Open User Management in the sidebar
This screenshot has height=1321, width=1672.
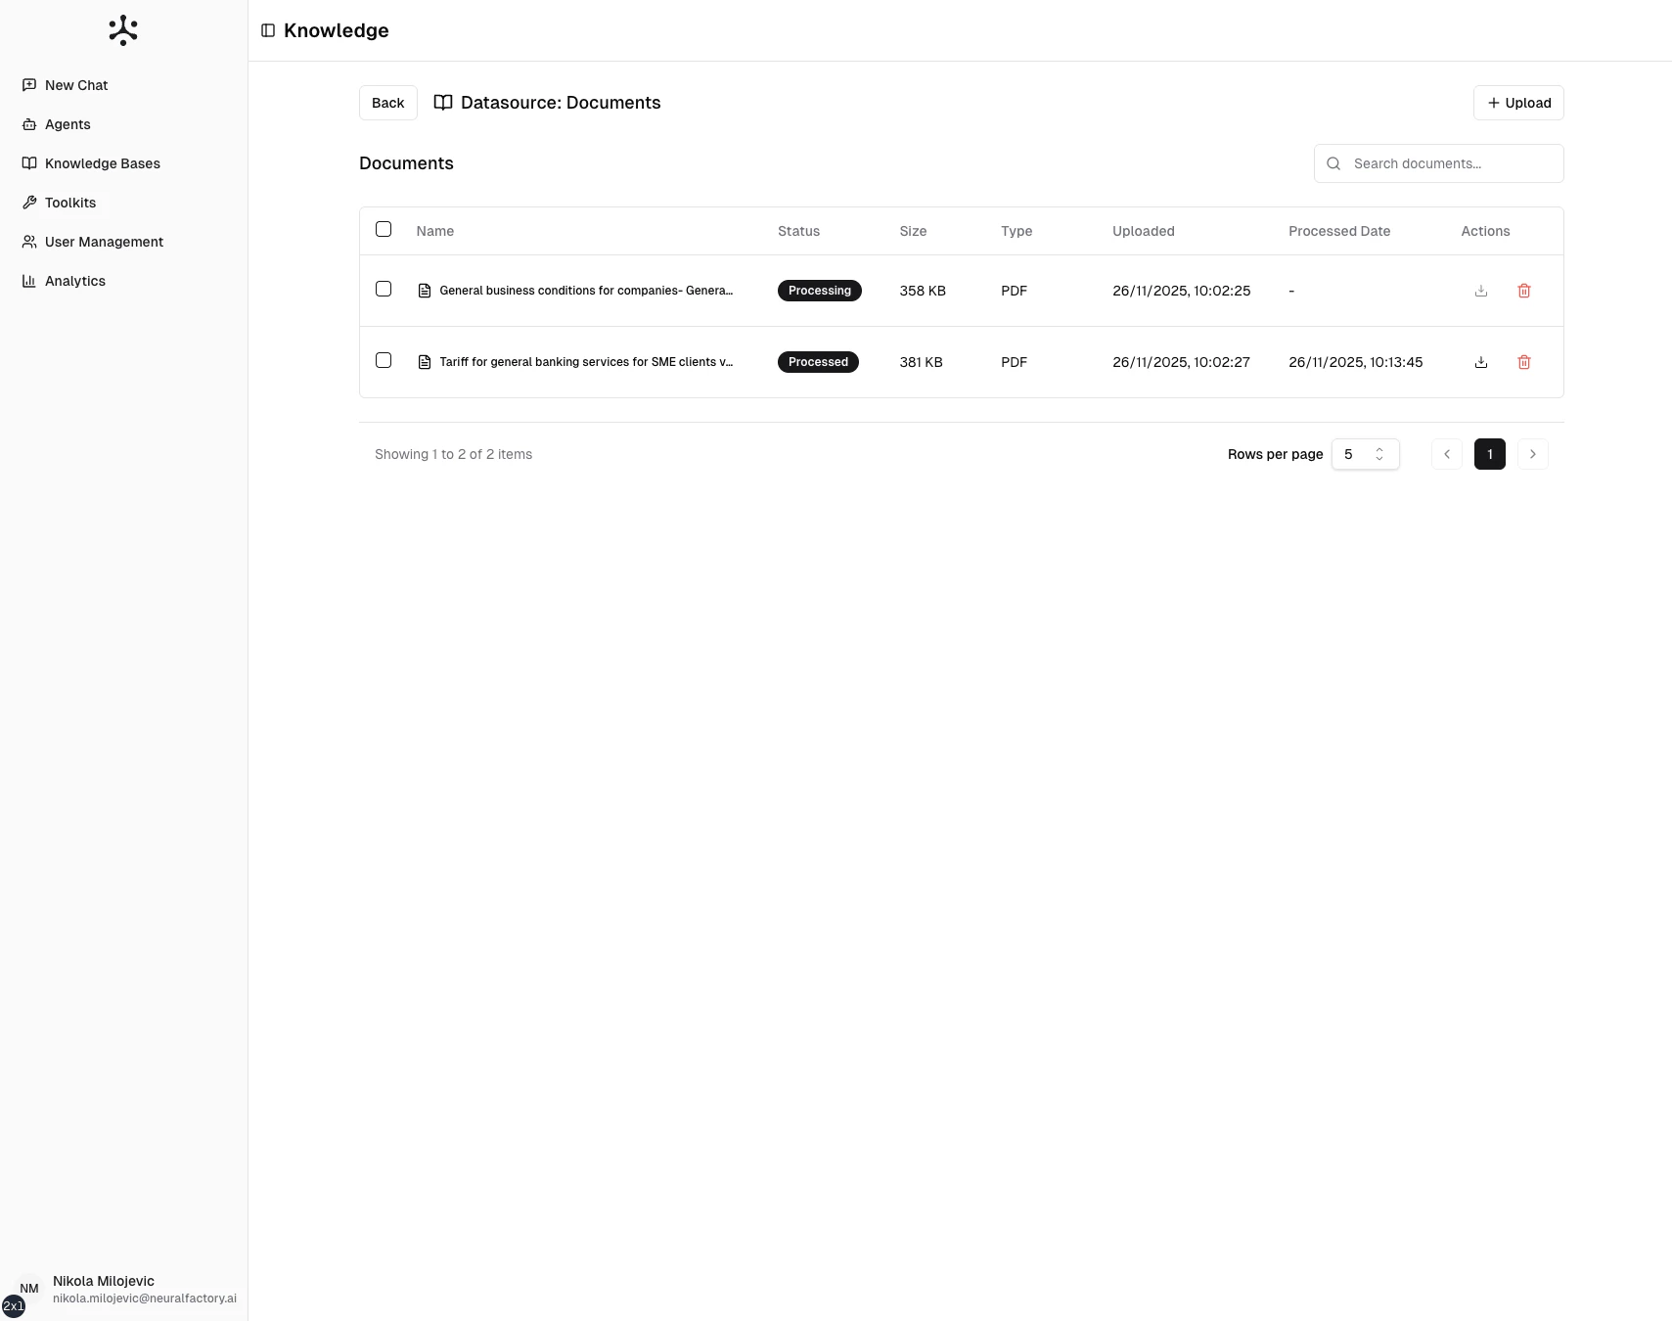point(123,242)
